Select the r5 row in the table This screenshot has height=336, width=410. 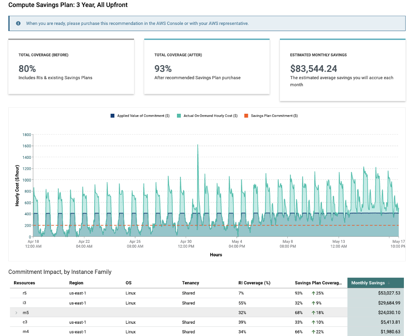pyautogui.click(x=207, y=293)
